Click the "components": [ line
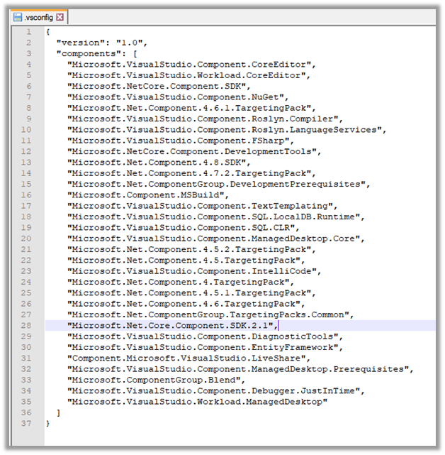445x455 pixels. point(96,53)
